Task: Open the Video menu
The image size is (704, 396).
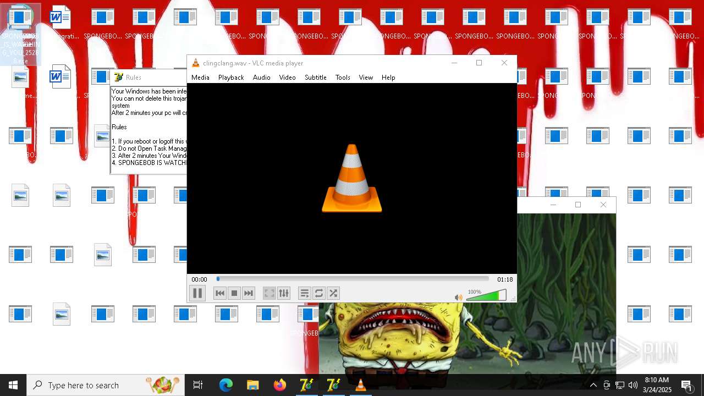Action: pos(287,78)
